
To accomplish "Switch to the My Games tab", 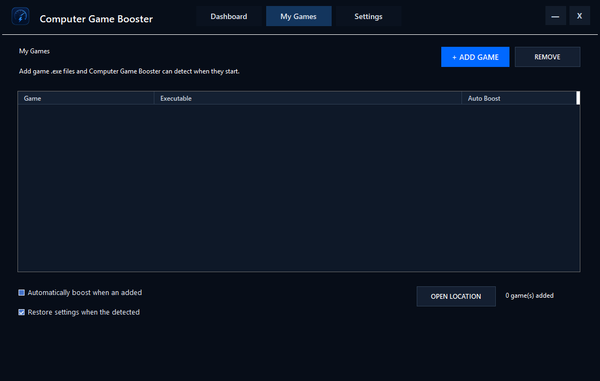I will coord(298,16).
